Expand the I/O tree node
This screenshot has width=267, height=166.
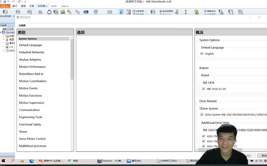[4, 47]
